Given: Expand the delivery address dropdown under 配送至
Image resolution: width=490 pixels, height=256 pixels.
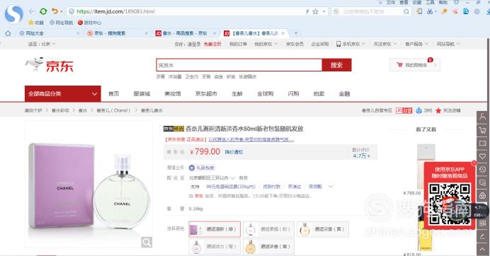Looking at the screenshot, I should (x=212, y=178).
